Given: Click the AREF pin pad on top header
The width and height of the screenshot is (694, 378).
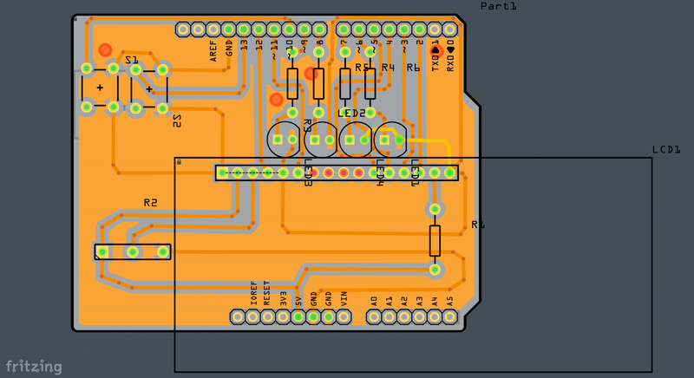Looking at the screenshot, I should [x=213, y=29].
